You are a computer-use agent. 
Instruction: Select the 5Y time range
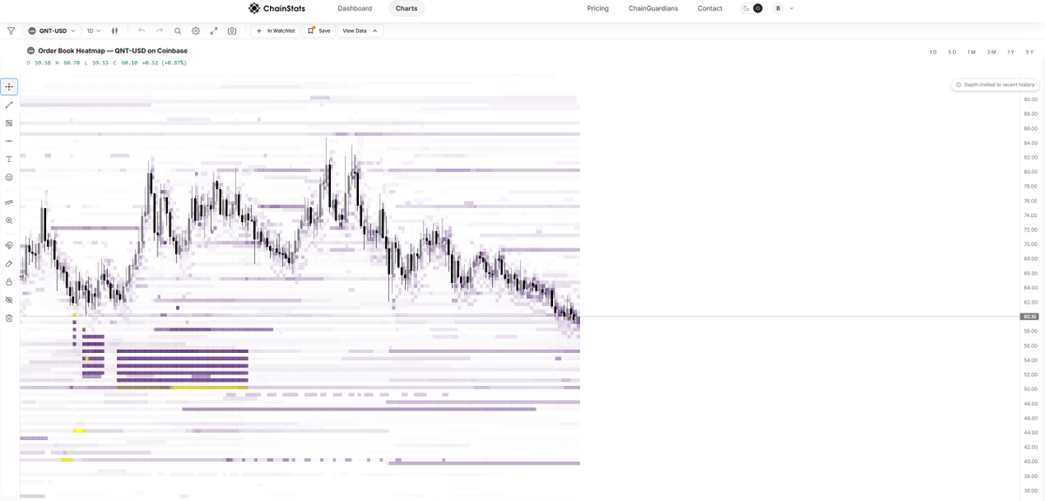[1029, 52]
